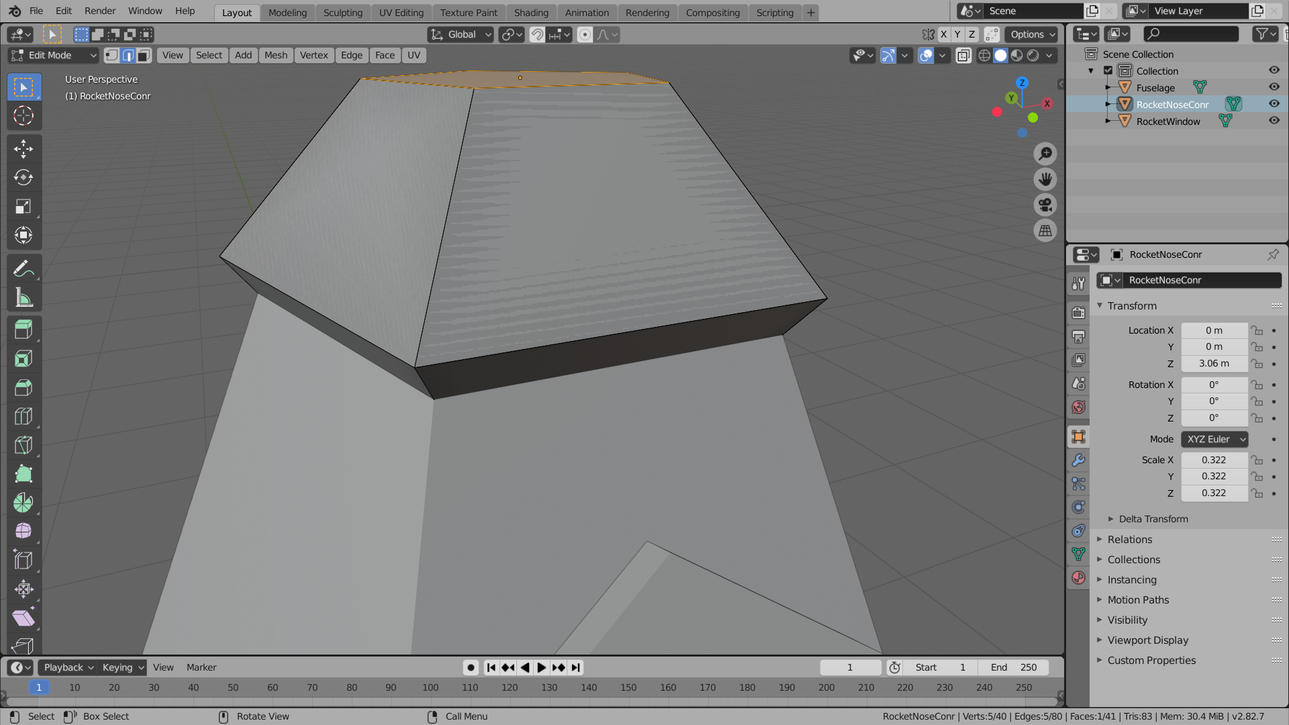Select the Knife tool

(x=23, y=445)
